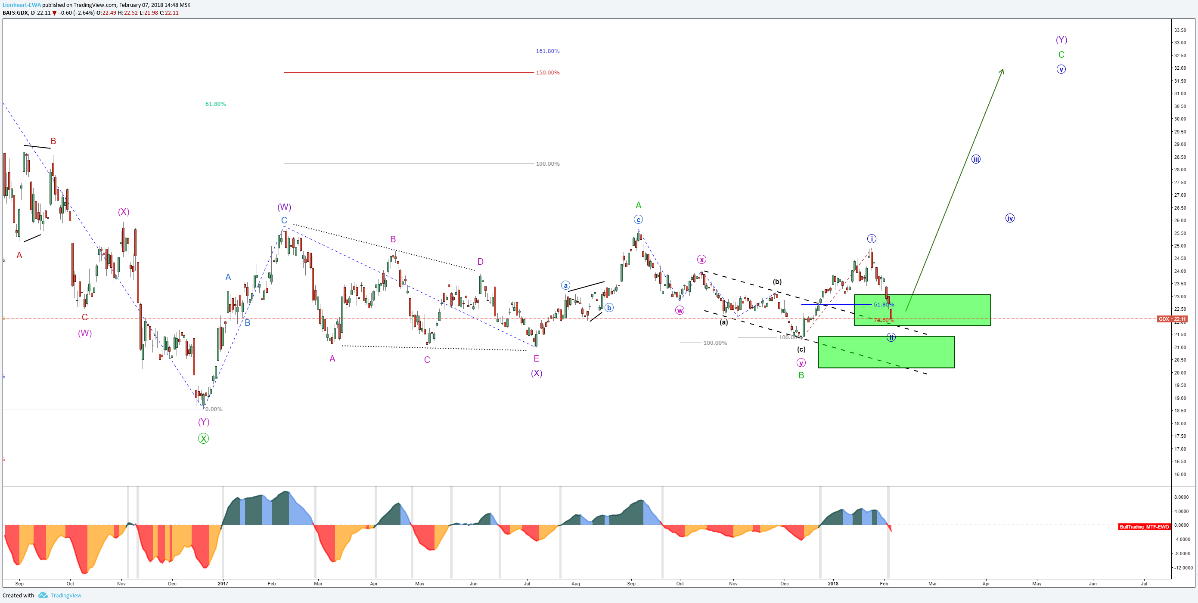
Task: Click the −0.60 (−2.64%) change value
Action: [x=76, y=12]
